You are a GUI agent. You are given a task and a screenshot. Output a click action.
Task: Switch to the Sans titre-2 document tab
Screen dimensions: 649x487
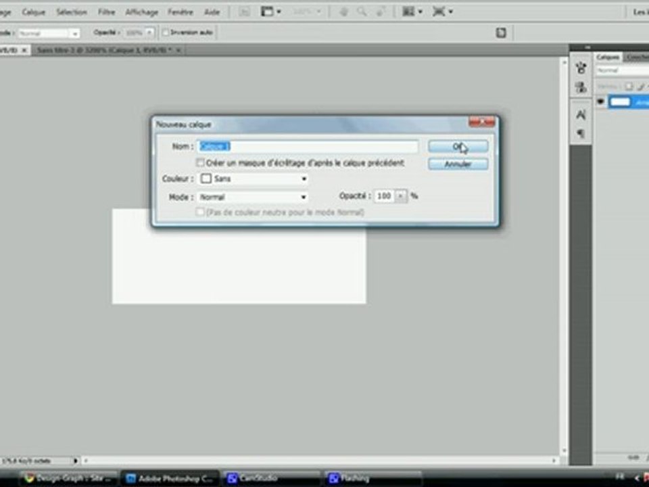point(105,50)
